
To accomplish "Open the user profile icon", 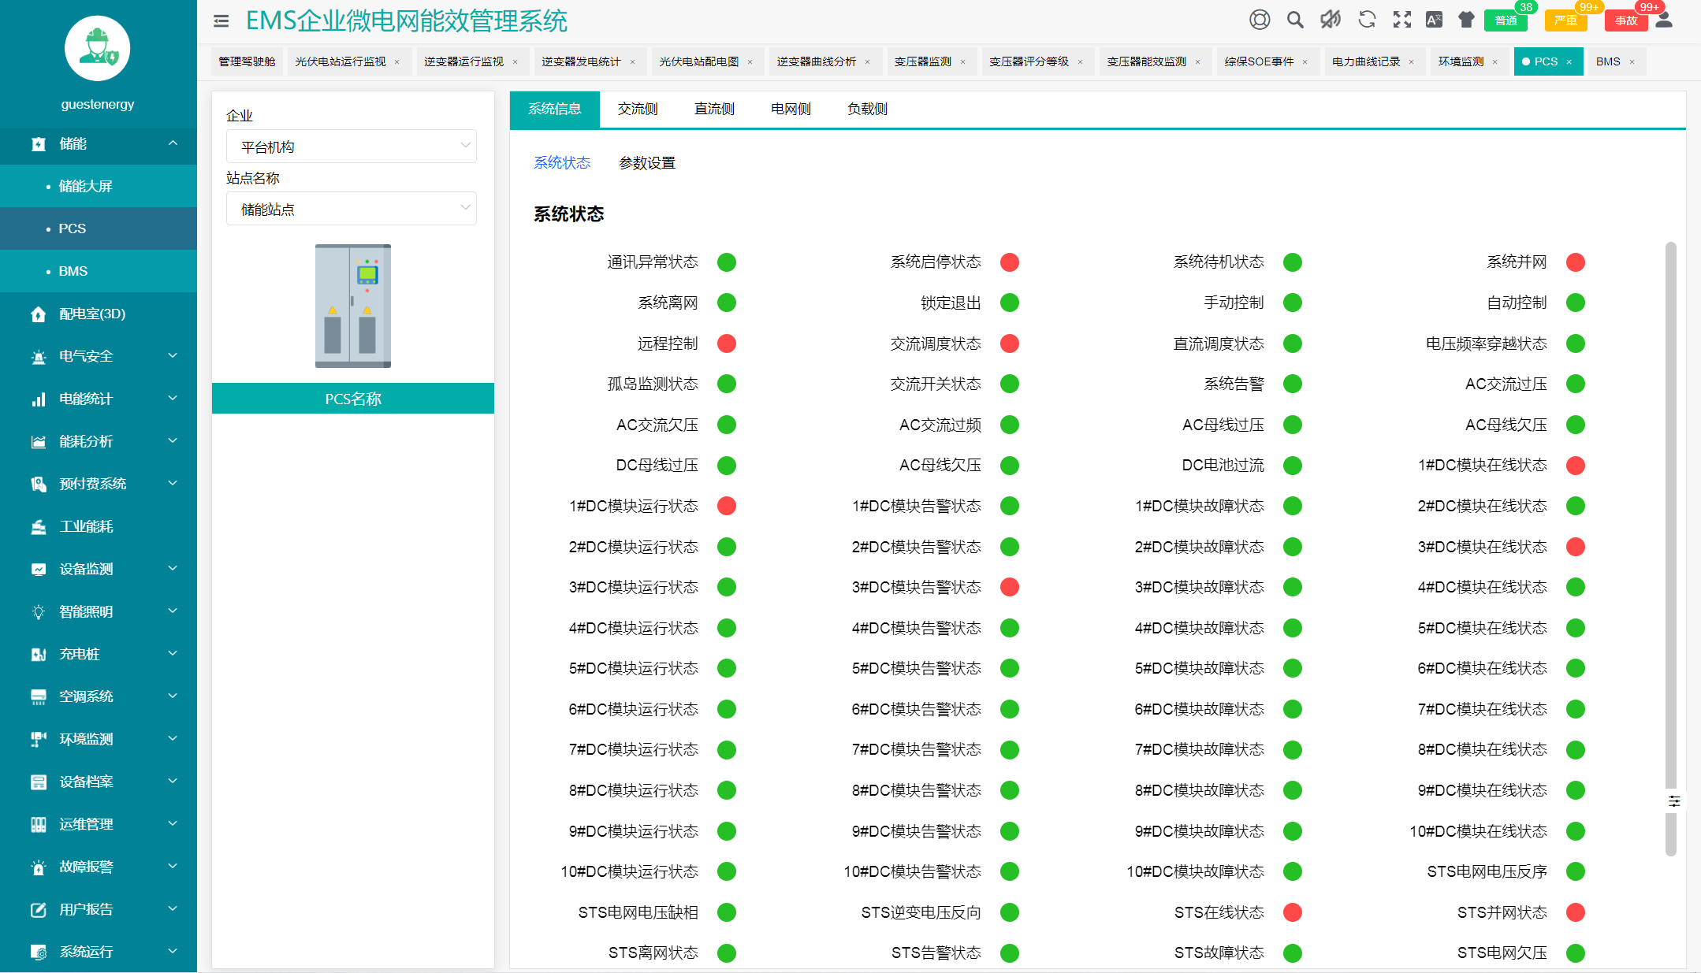I will [x=1664, y=20].
